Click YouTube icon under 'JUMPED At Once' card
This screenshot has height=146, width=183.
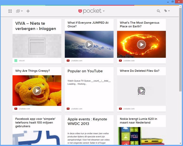click(x=68, y=60)
